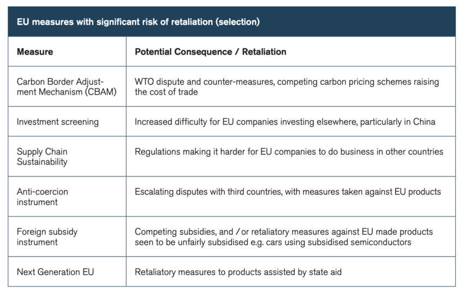Select the 'Supply Chain' text line
The image size is (464, 293).
tap(42, 151)
